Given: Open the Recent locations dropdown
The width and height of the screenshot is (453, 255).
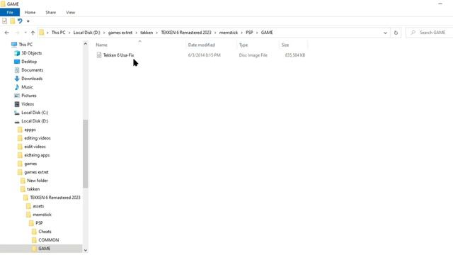Looking at the screenshot, I should pyautogui.click(x=25, y=33).
